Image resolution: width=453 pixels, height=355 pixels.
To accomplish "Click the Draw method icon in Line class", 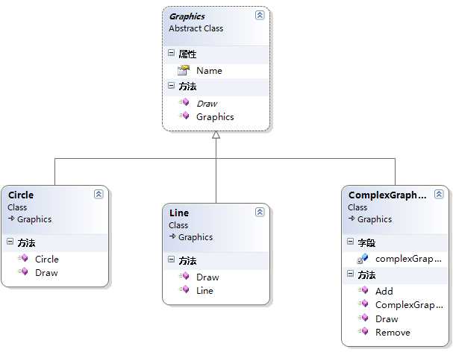I will [x=184, y=277].
